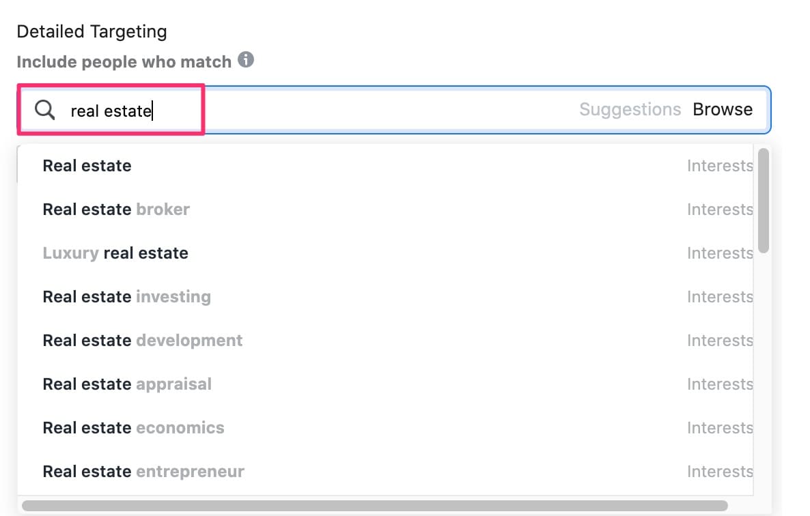Viewport: 810px width, 516px height.
Task: Click Interests label of Real estate broker
Action: coord(720,210)
